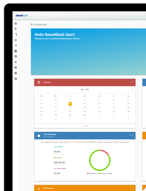Open the 2020 year selector in calendar
Image resolution: width=146 pixels, height=191 pixels.
pos(87,90)
